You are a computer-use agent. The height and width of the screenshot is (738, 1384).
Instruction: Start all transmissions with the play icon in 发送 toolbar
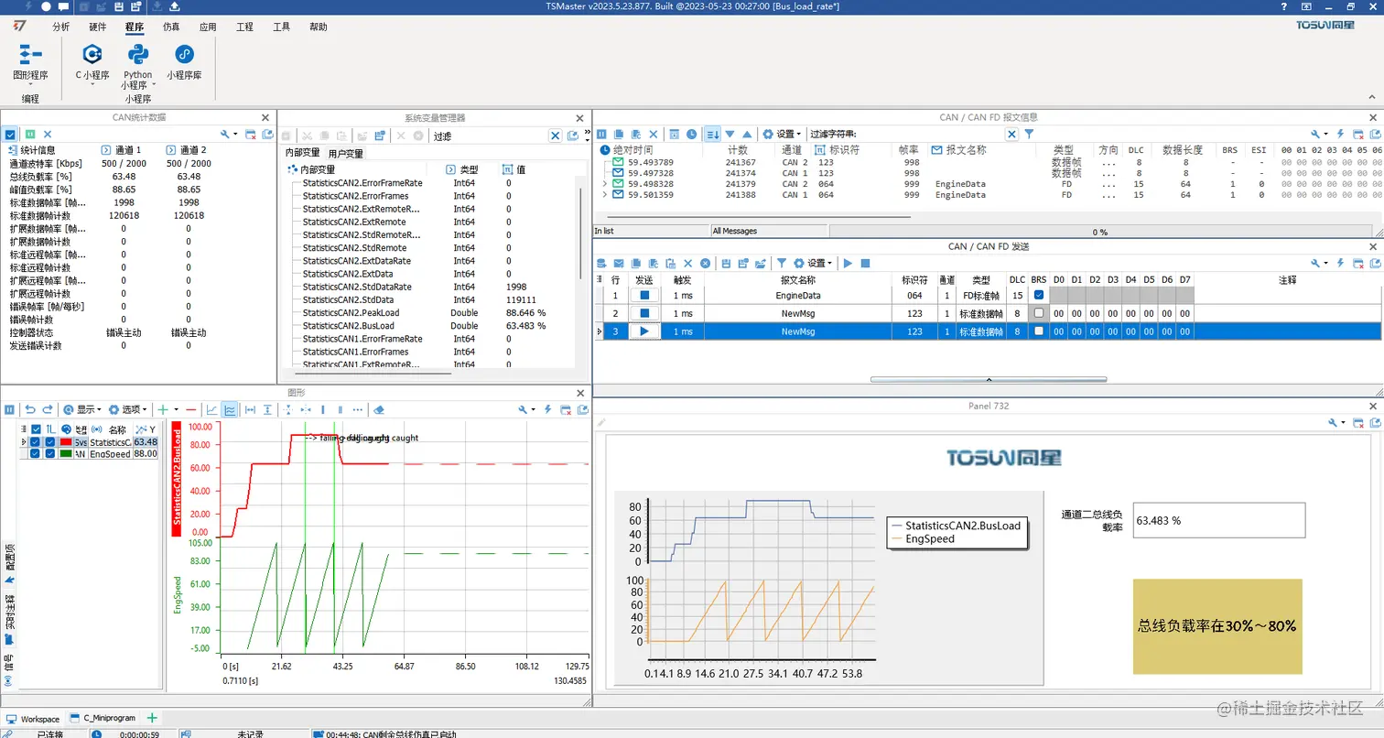pyautogui.click(x=849, y=263)
